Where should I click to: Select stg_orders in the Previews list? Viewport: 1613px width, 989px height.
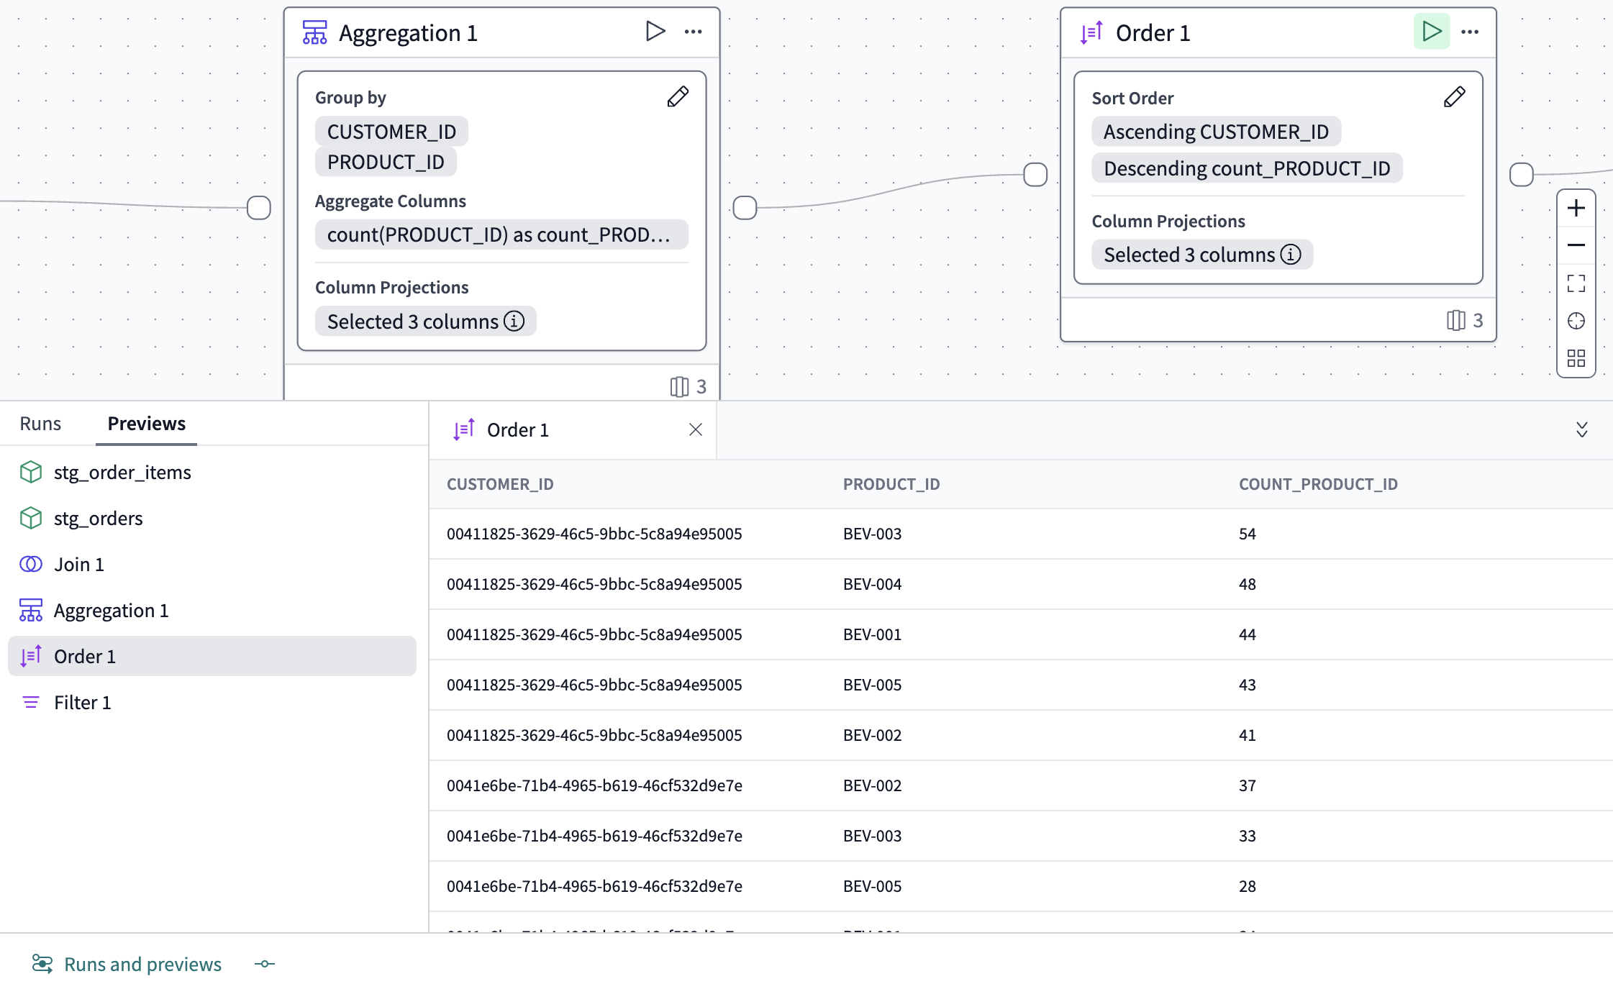tap(99, 517)
